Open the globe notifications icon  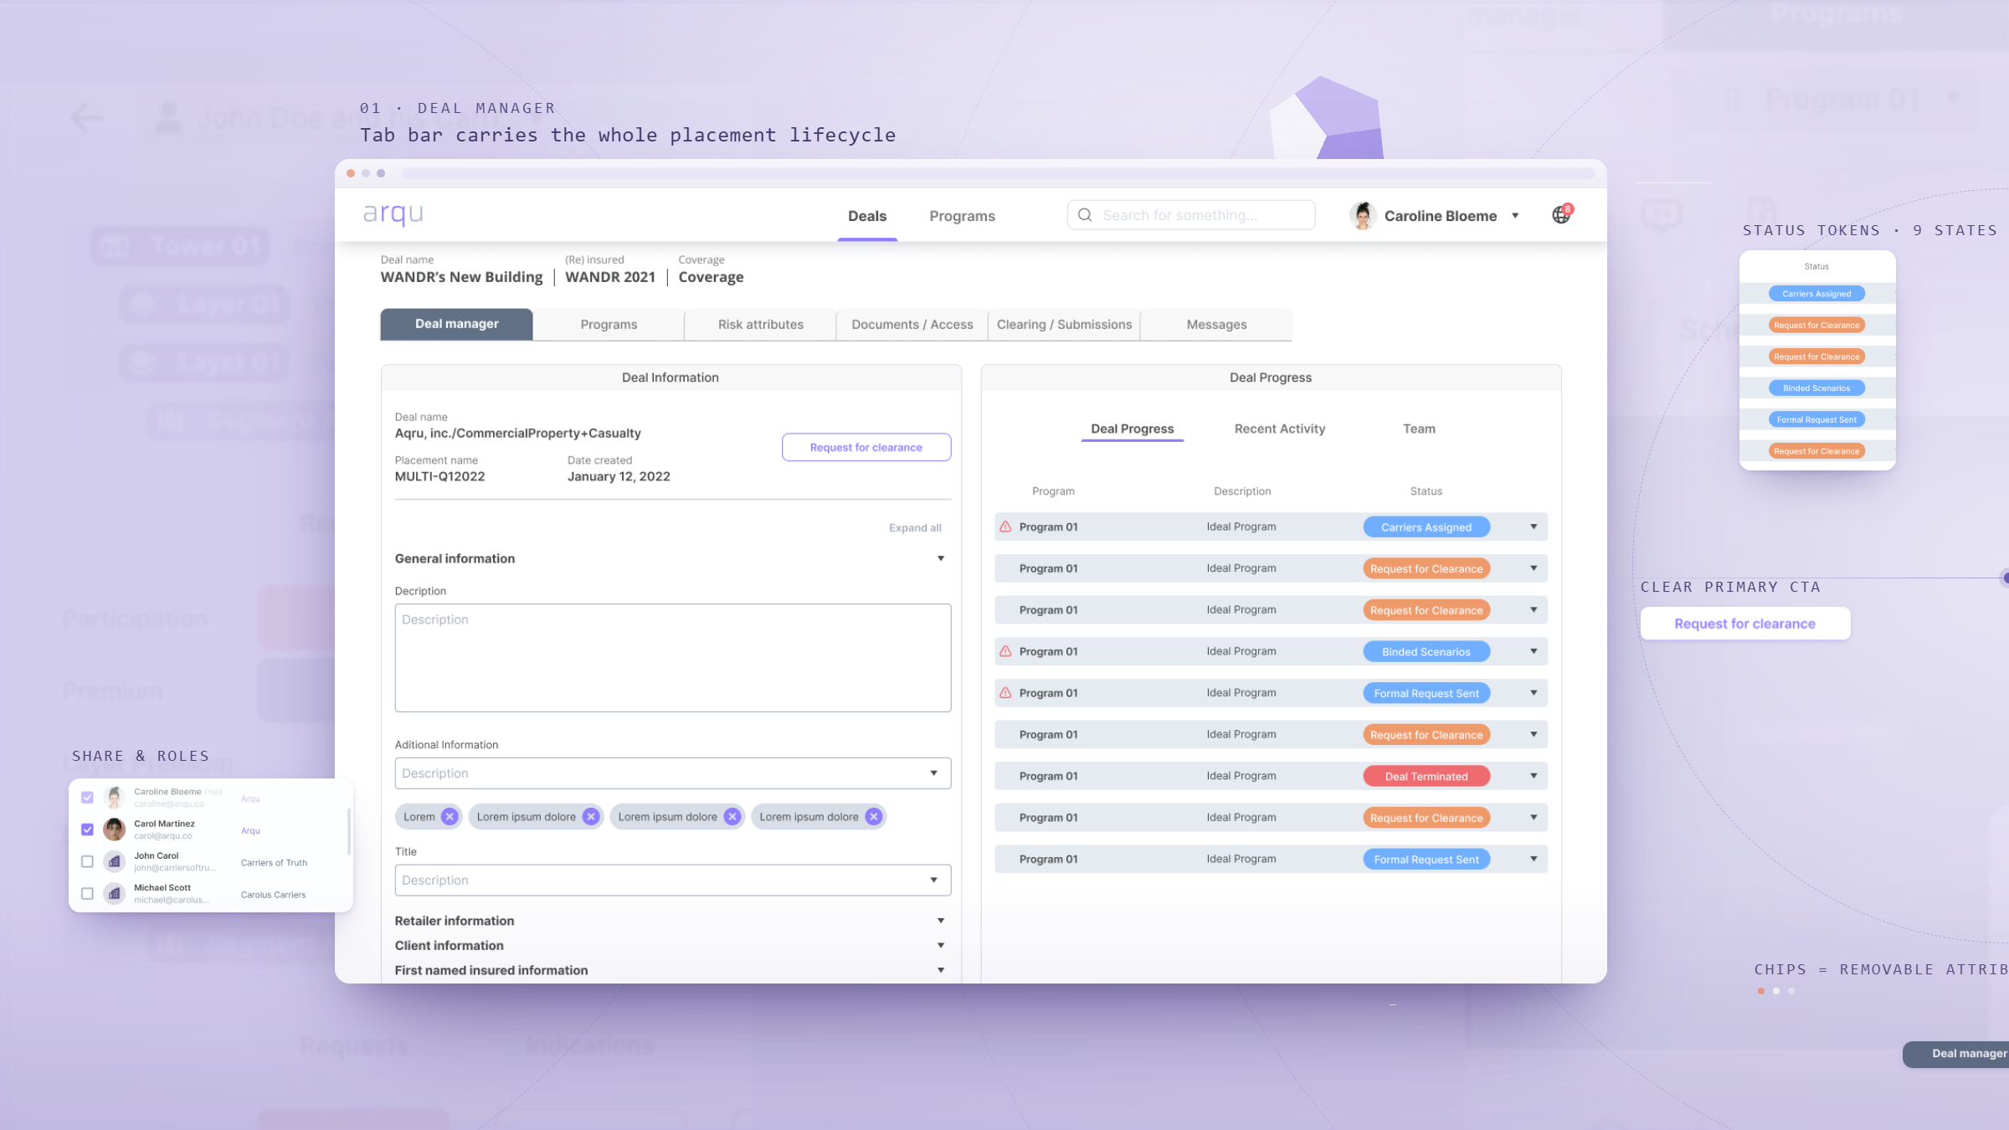[1561, 214]
